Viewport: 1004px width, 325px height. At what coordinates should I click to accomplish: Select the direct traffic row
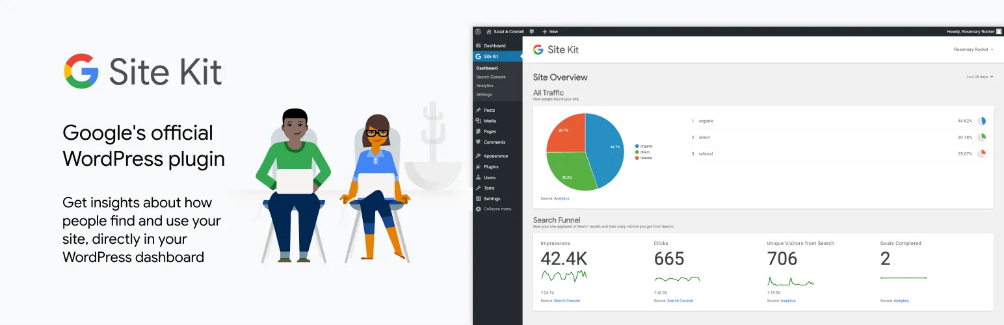839,137
